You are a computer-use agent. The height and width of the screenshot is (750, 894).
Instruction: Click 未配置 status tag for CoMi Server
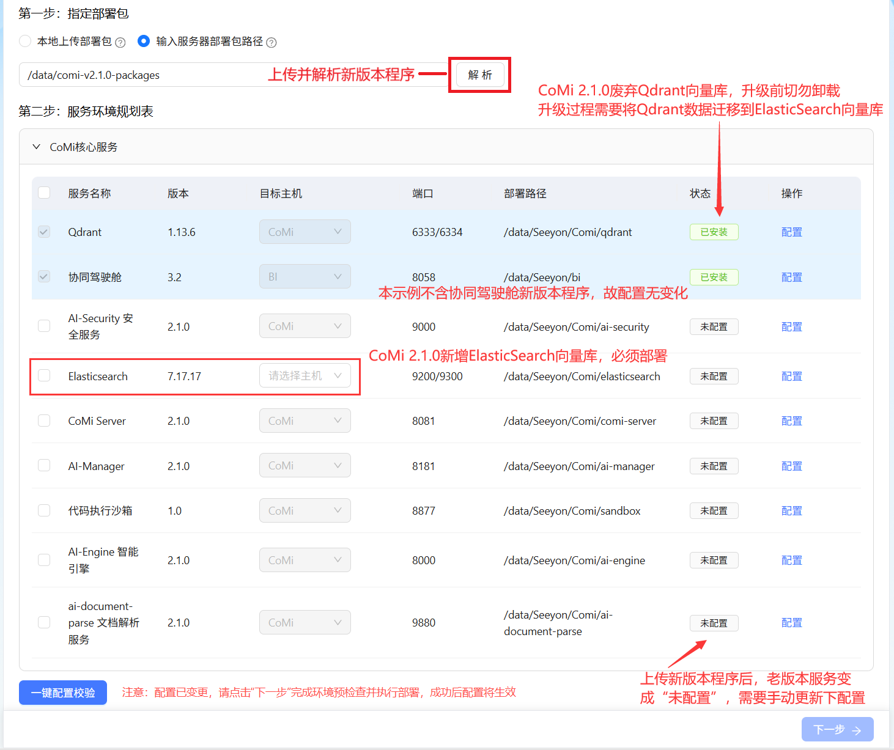(x=714, y=421)
